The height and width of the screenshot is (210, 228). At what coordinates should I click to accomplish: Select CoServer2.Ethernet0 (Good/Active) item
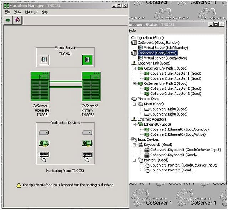coord(178,134)
